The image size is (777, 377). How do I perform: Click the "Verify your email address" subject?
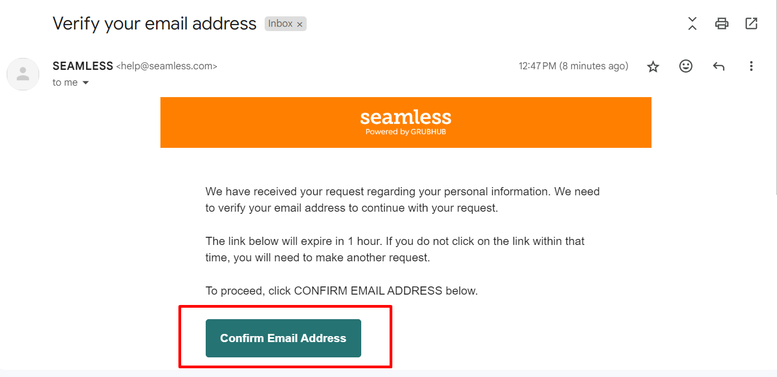[x=154, y=23]
